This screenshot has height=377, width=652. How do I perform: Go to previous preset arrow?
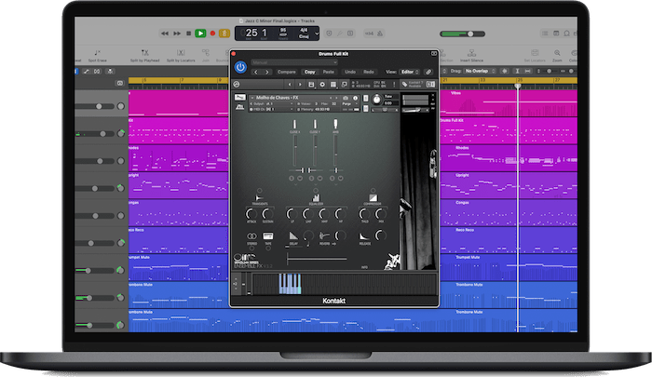256,72
